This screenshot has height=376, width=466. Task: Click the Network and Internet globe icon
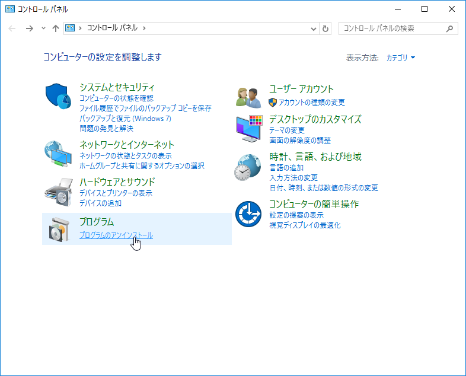58,154
